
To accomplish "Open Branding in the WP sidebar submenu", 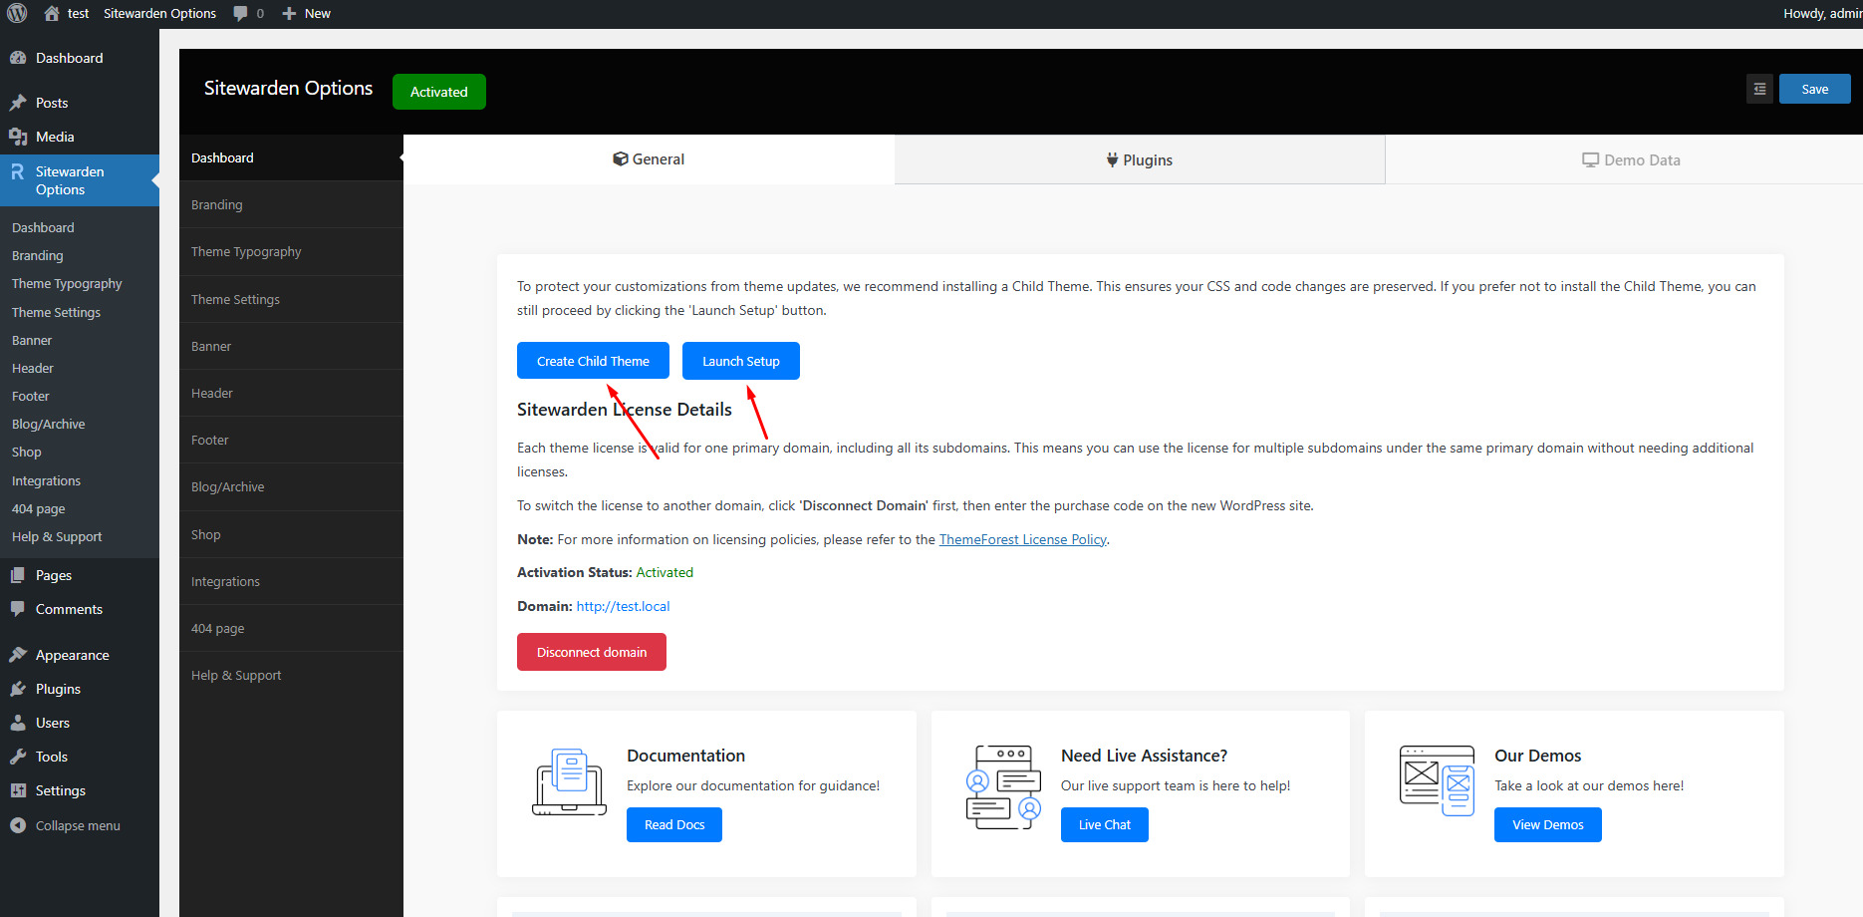I will (38, 255).
